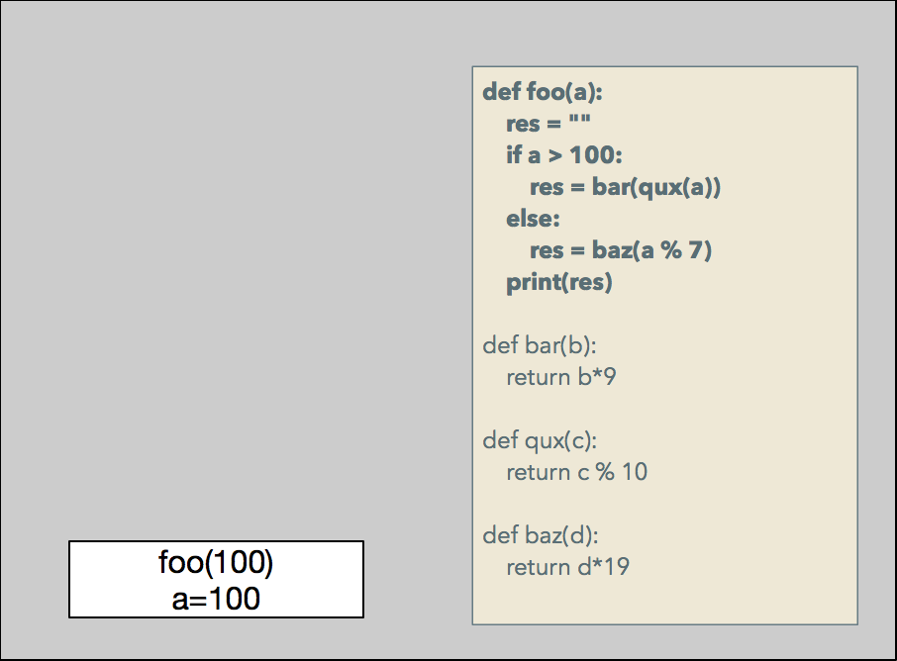Click the 'res = ""' assignment line
This screenshot has width=897, height=661.
pos(548,124)
